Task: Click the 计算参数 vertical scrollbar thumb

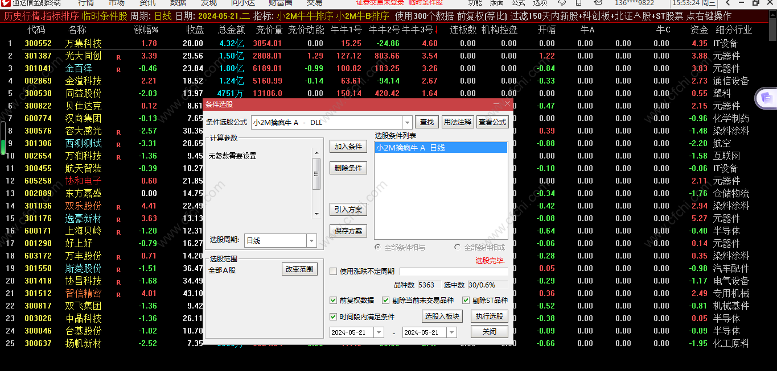Action: click(316, 174)
